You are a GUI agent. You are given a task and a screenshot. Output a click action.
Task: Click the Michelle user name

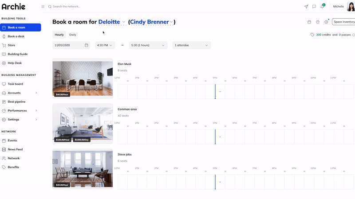(x=339, y=7)
